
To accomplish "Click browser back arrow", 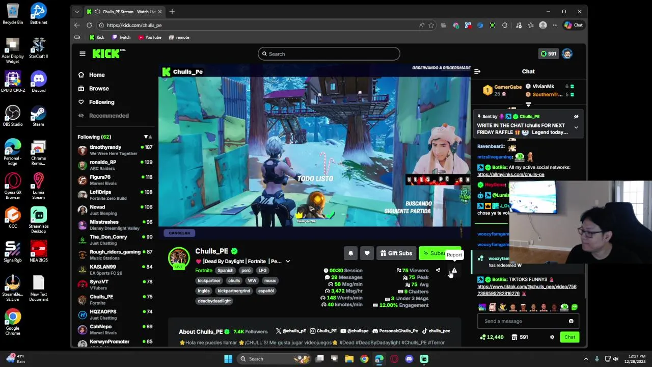I will click(x=77, y=25).
